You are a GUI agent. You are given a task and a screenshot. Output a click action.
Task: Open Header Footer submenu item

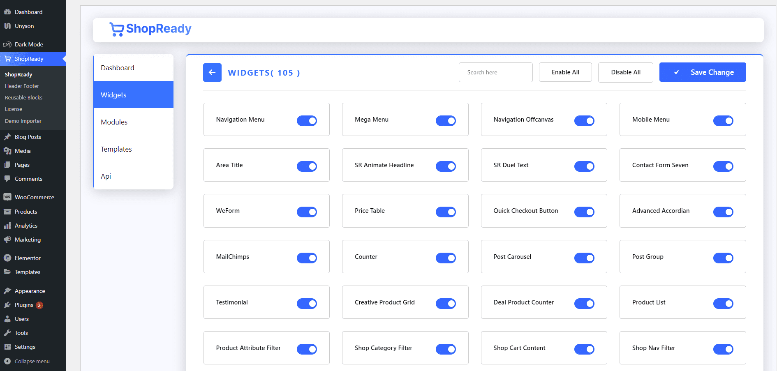[22, 86]
